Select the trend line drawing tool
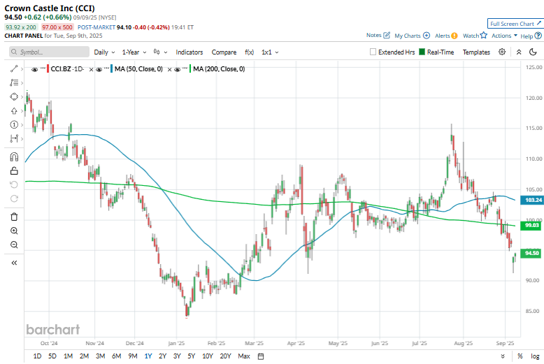 click(x=14, y=68)
